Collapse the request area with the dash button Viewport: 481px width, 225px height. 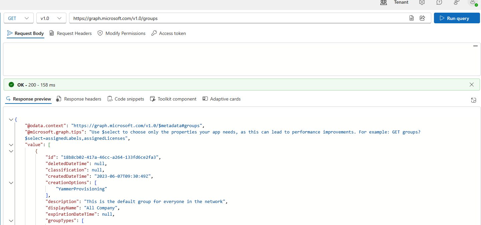click(476, 46)
